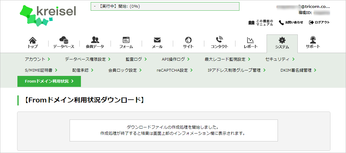Open the コンタクト phone icon
346x153 pixels.
click(x=219, y=40)
